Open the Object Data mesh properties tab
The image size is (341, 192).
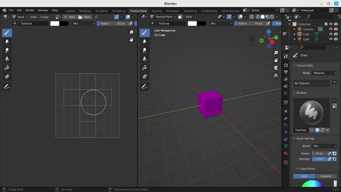coord(286,146)
